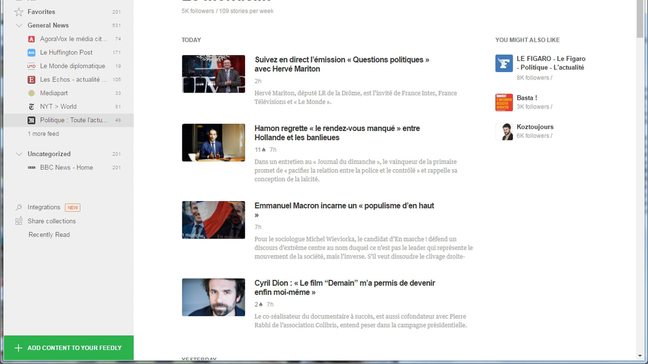Click the Hamon article summary text
Image resolution: width=648 pixels, height=364 pixels.
356,170
